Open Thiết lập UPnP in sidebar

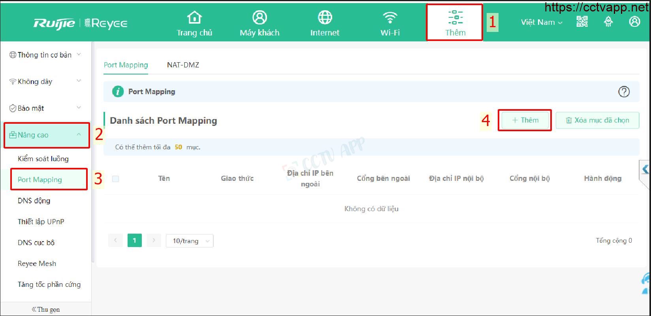click(x=41, y=221)
